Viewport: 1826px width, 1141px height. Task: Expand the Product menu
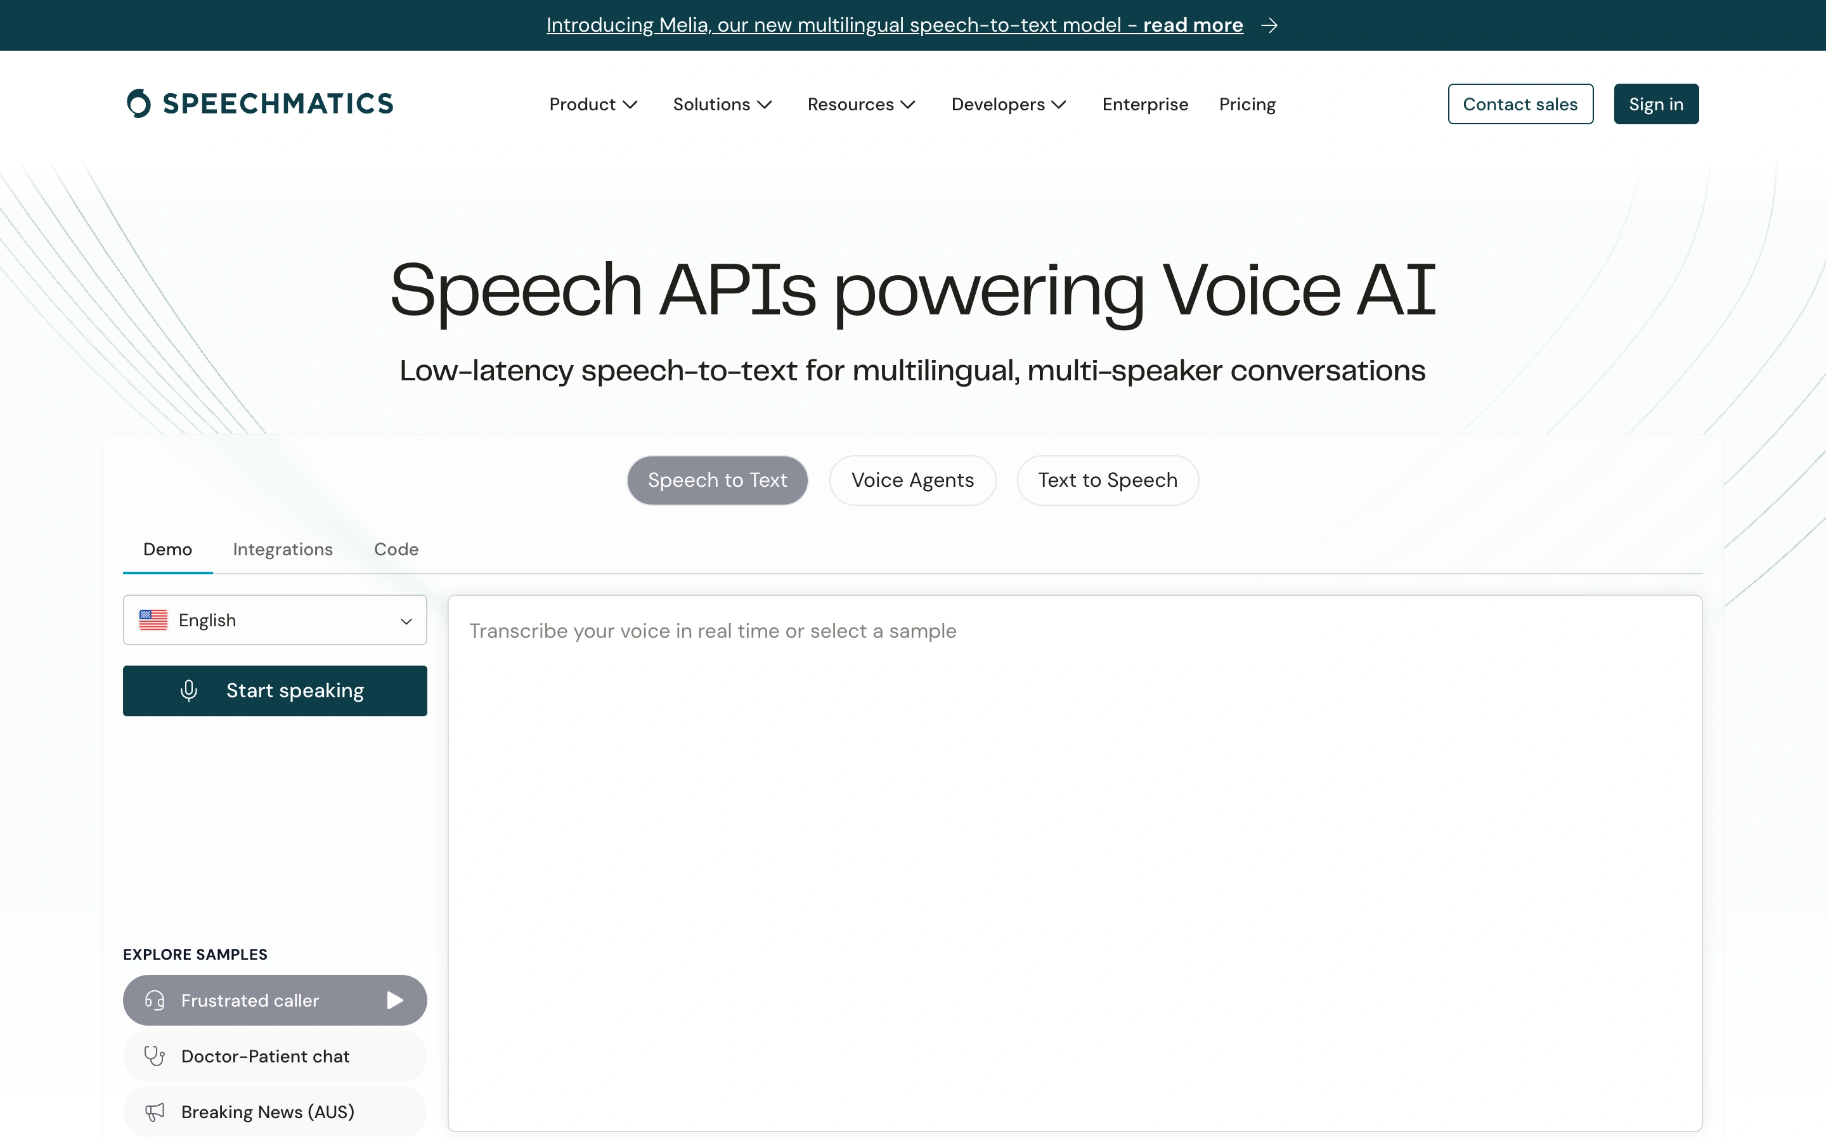(593, 104)
